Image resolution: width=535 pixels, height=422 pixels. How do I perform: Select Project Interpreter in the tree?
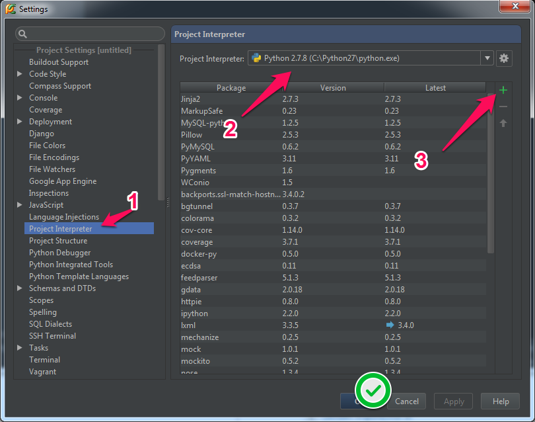[x=89, y=229]
